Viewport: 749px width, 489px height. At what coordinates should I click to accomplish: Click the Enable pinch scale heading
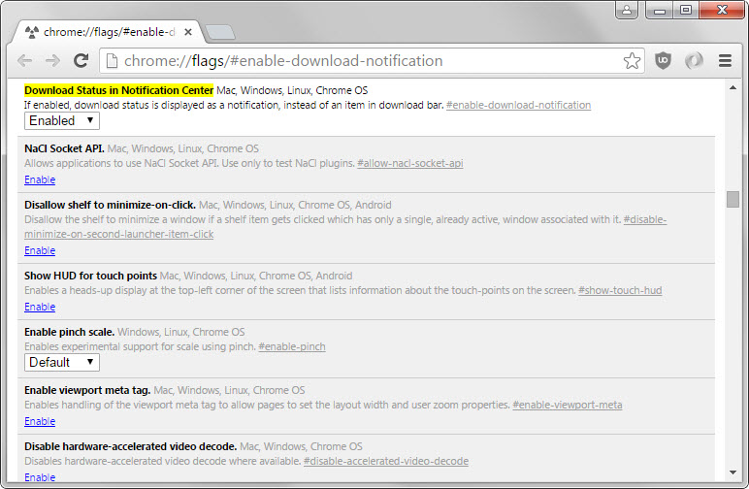[69, 332]
